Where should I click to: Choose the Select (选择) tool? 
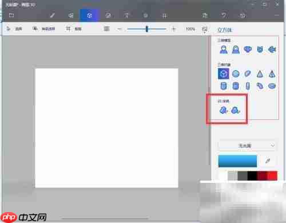click(14, 29)
